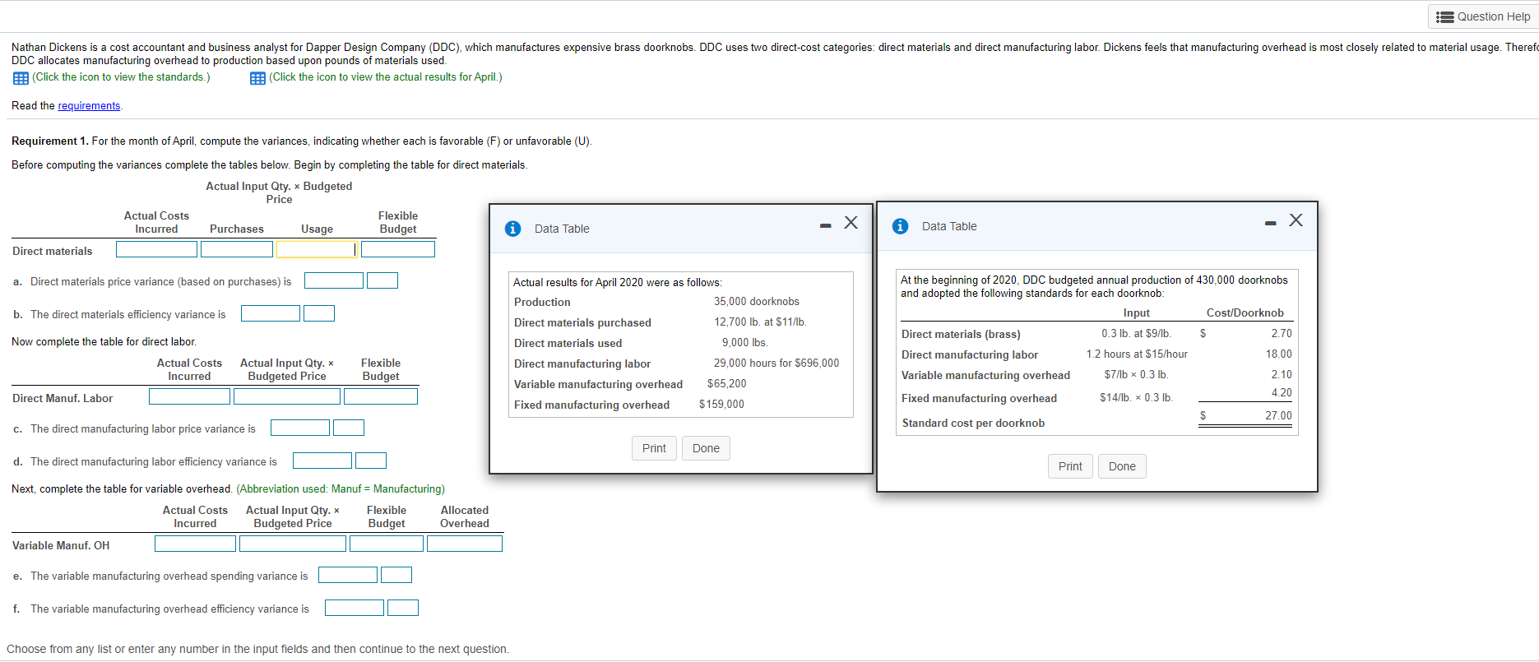
Task: Close the actual results Data Table popup
Action: coord(851,223)
